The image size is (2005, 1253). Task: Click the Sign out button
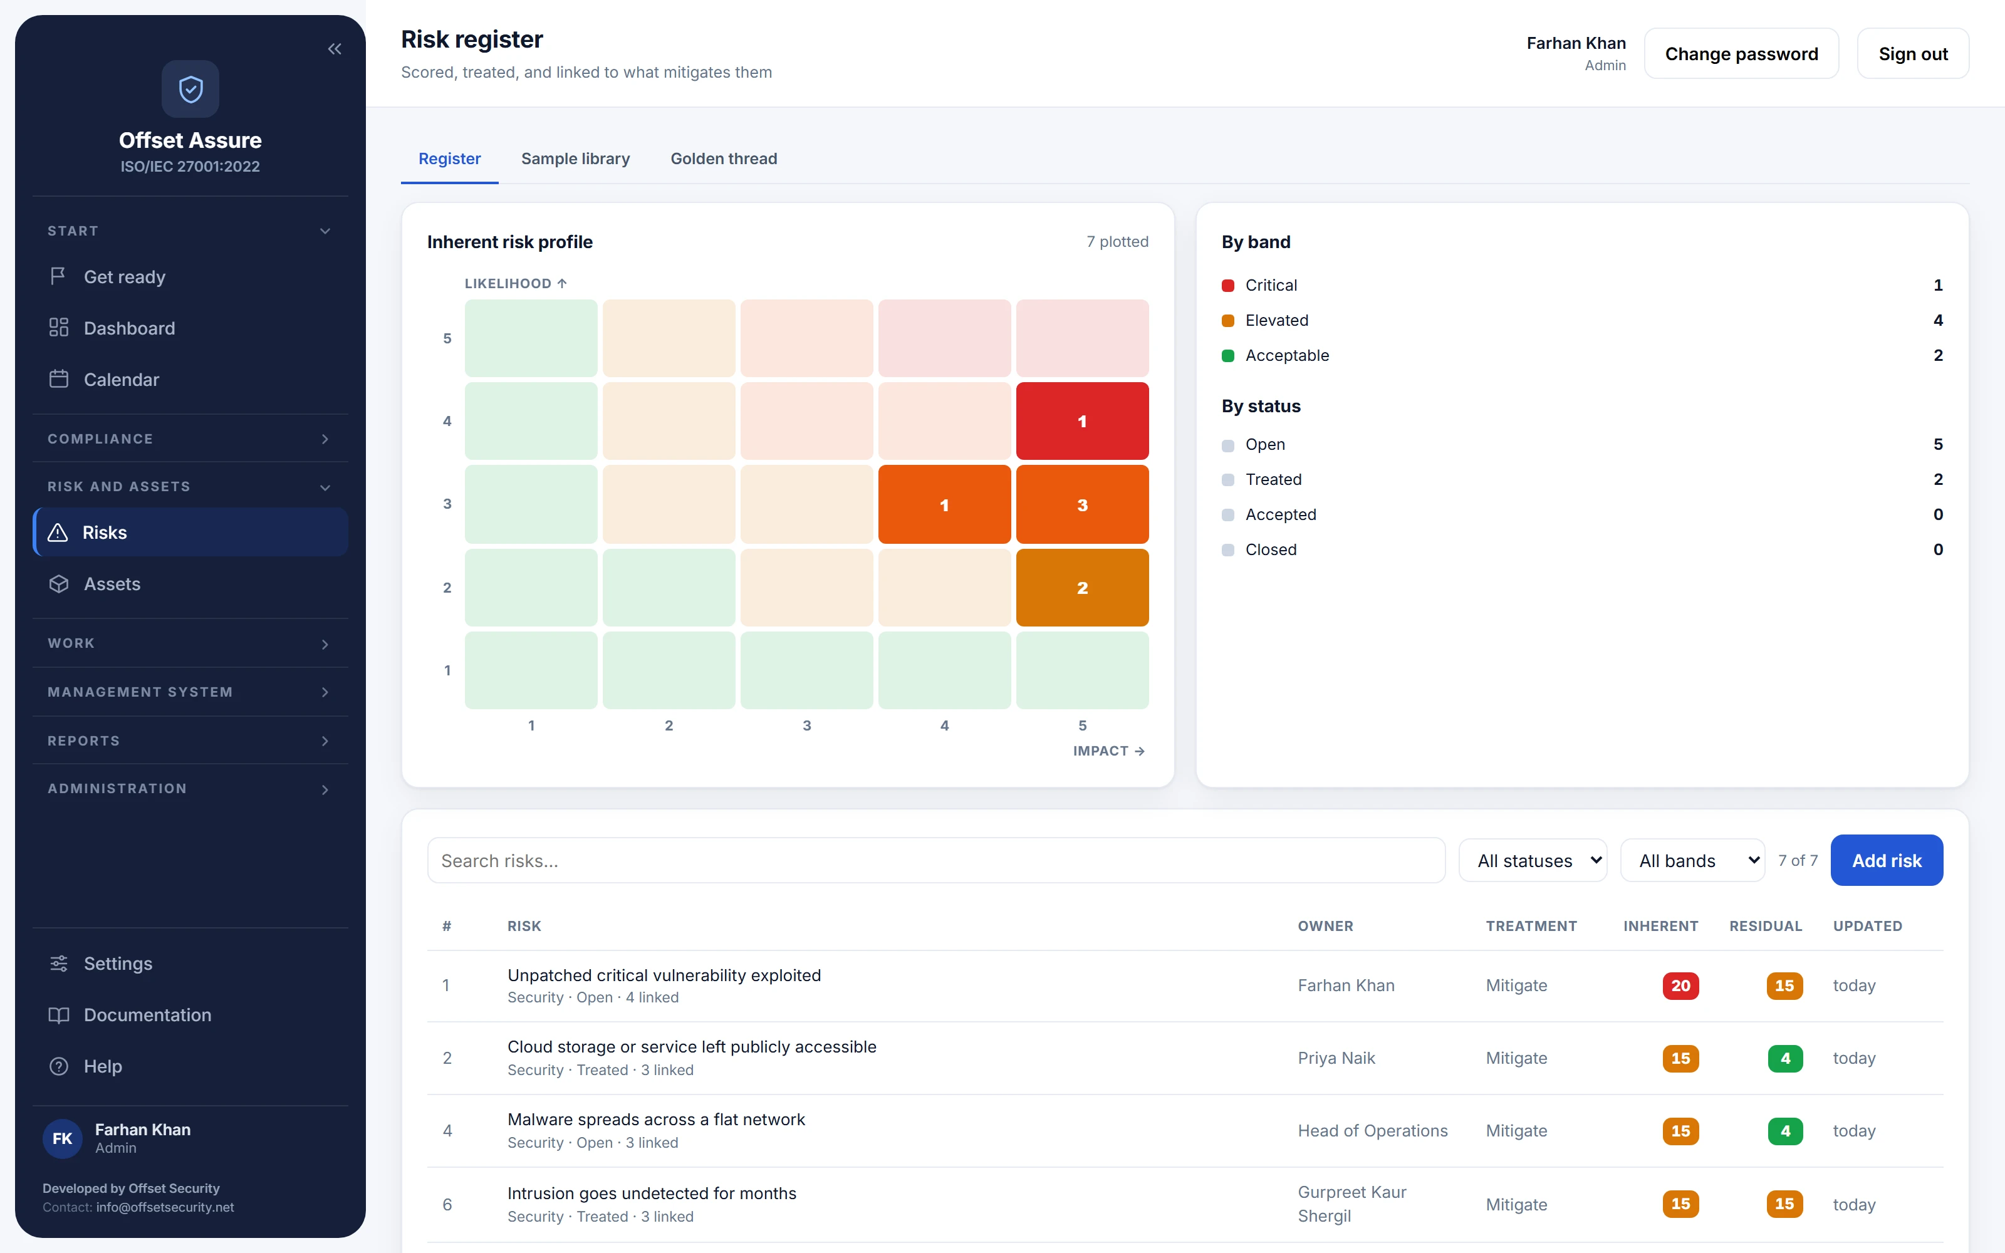coord(1913,54)
